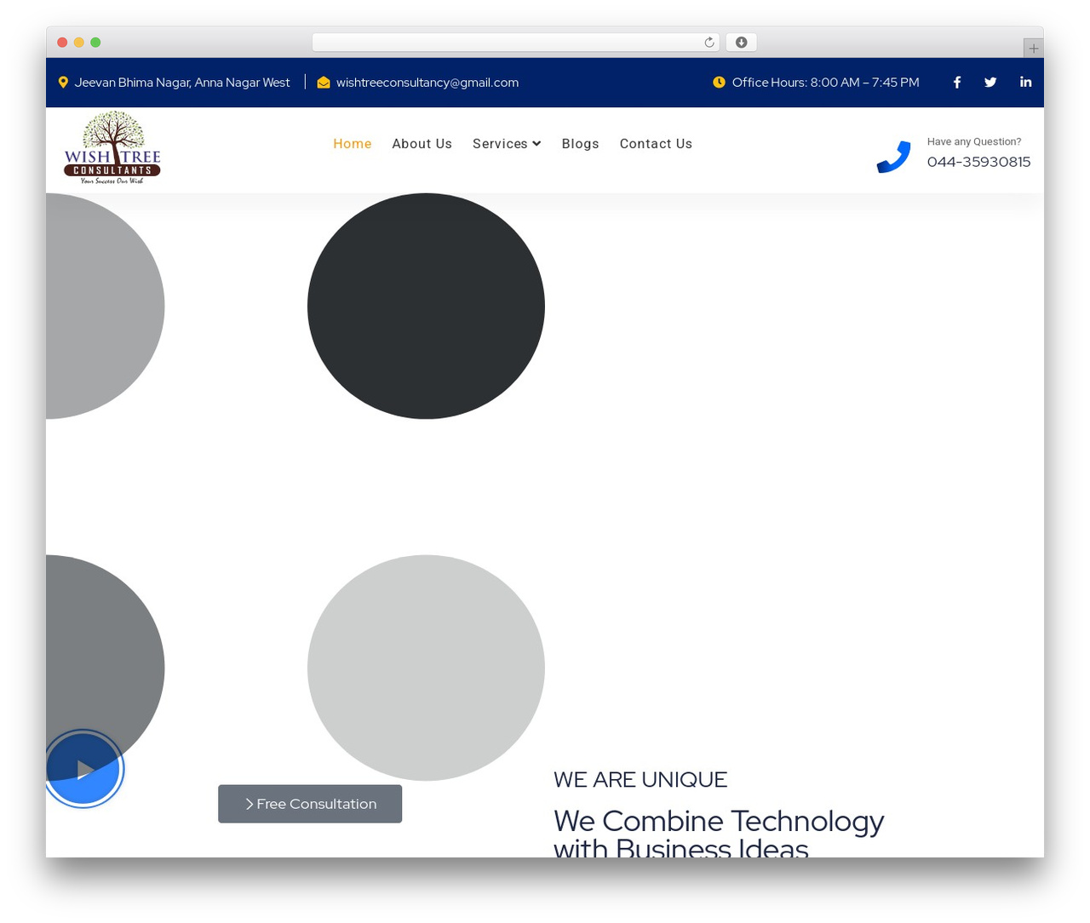
Task: Click the Office Hours 8:00 AM – 7:45 PM text
Action: (x=825, y=83)
